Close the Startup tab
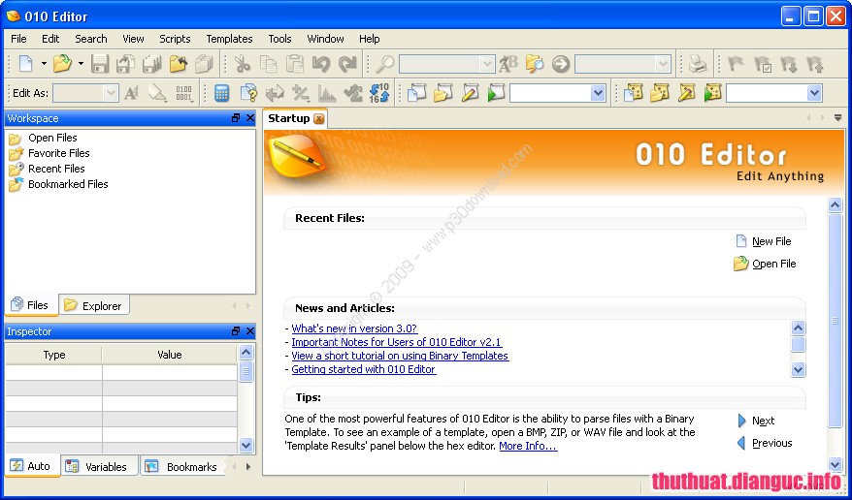852x500 pixels. (x=319, y=119)
